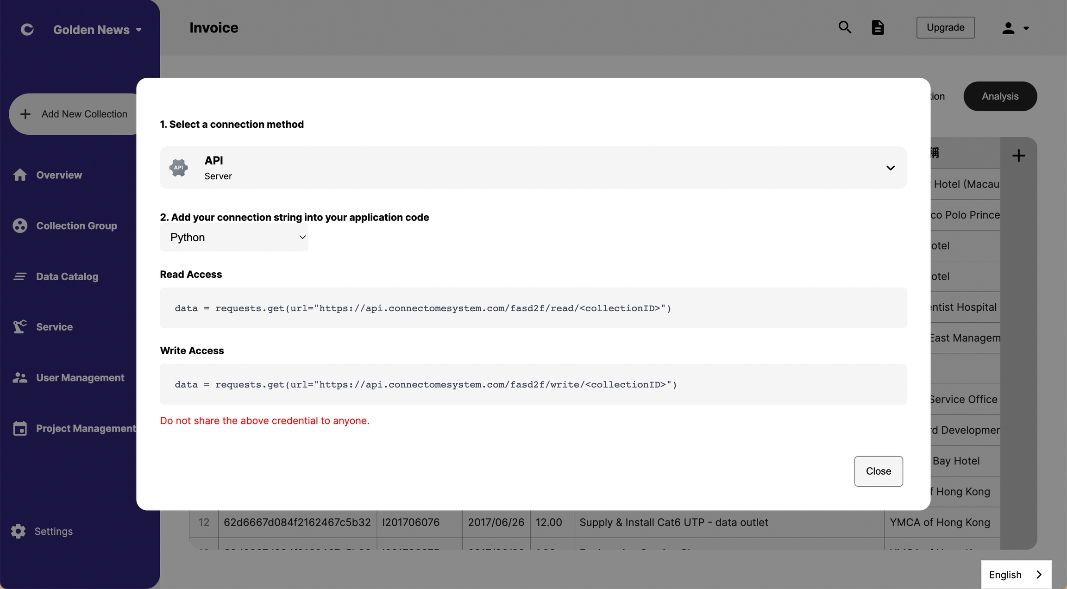Click row 12 cell 'YMCA of Hong Kong'
This screenshot has width=1067, height=589.
point(942,522)
